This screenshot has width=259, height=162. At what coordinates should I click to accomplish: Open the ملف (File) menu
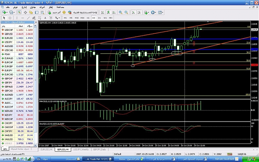pyautogui.click(x=7, y=7)
